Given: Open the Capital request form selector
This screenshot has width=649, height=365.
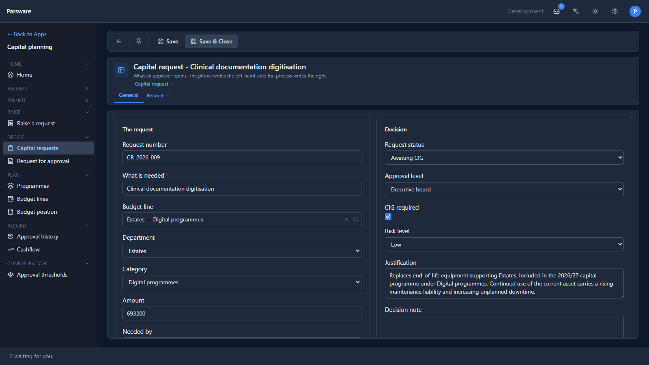Looking at the screenshot, I should pyautogui.click(x=155, y=84).
